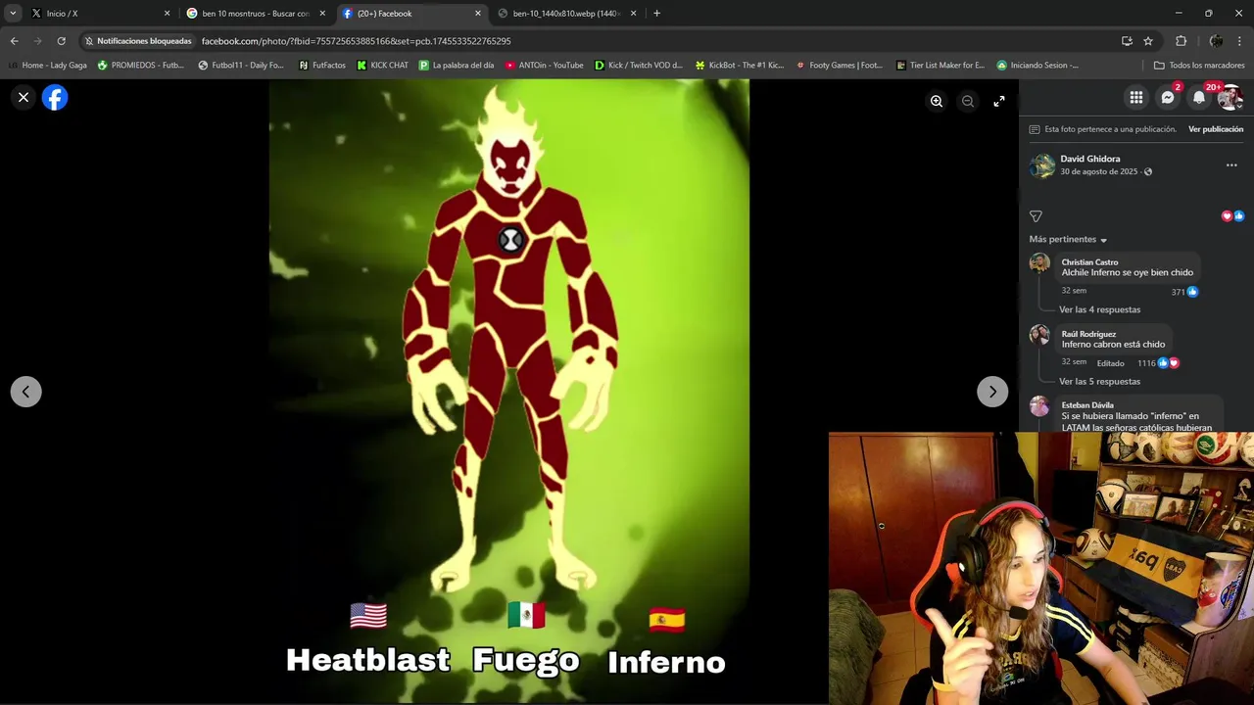Open the Tier List Maker bookmark
1254x705 pixels.
tap(940, 66)
